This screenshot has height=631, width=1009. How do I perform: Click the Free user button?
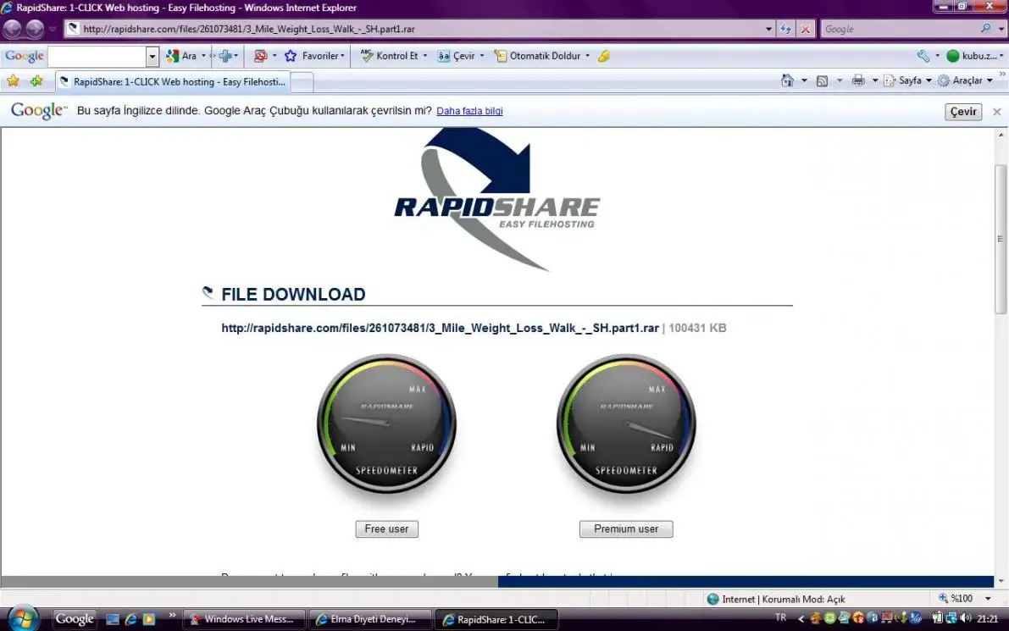pos(386,529)
